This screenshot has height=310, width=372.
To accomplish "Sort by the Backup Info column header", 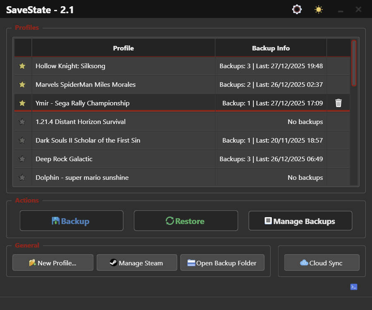I will pos(271,48).
